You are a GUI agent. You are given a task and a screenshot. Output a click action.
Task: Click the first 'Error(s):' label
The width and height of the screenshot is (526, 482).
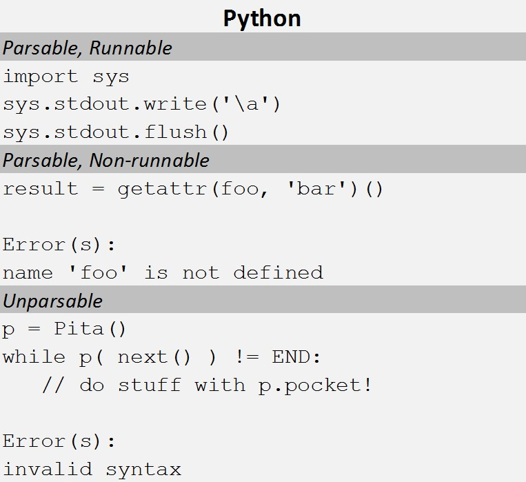[59, 245]
